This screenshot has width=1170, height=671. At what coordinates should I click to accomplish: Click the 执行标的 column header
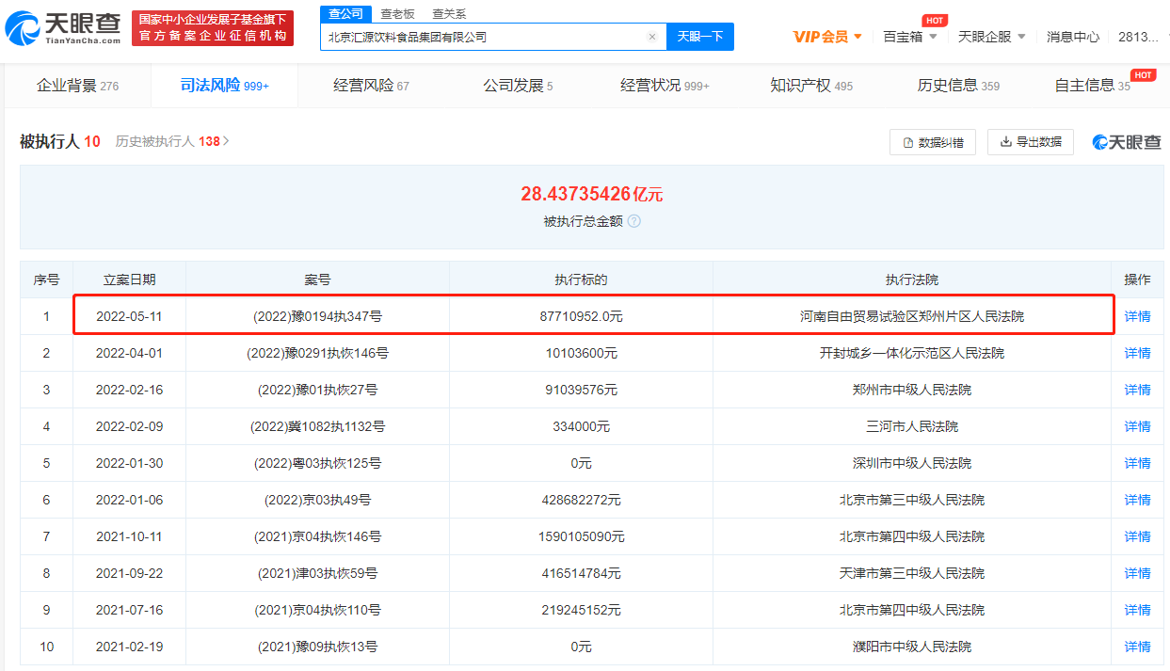coord(581,280)
